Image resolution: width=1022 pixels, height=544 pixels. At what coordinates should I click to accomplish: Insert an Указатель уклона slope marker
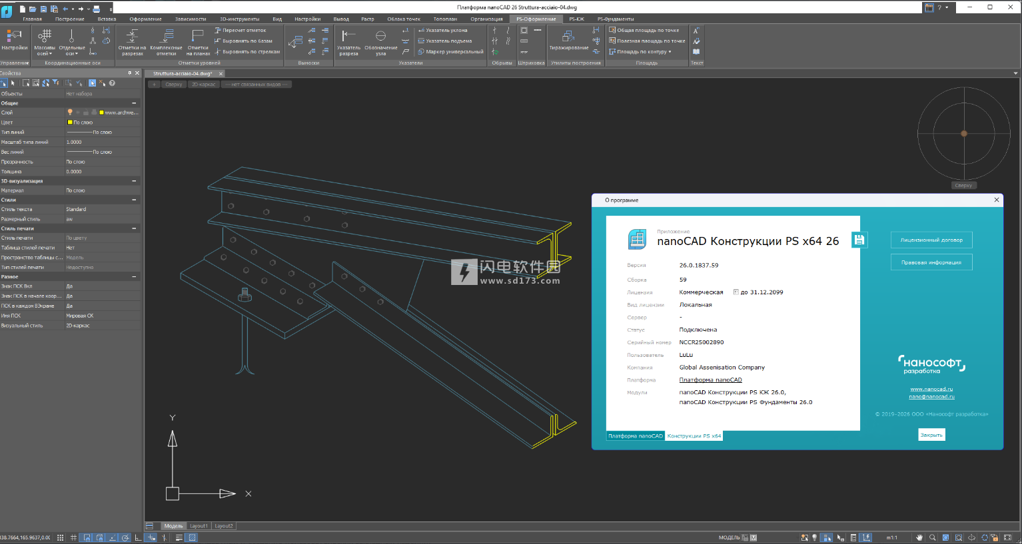443,30
